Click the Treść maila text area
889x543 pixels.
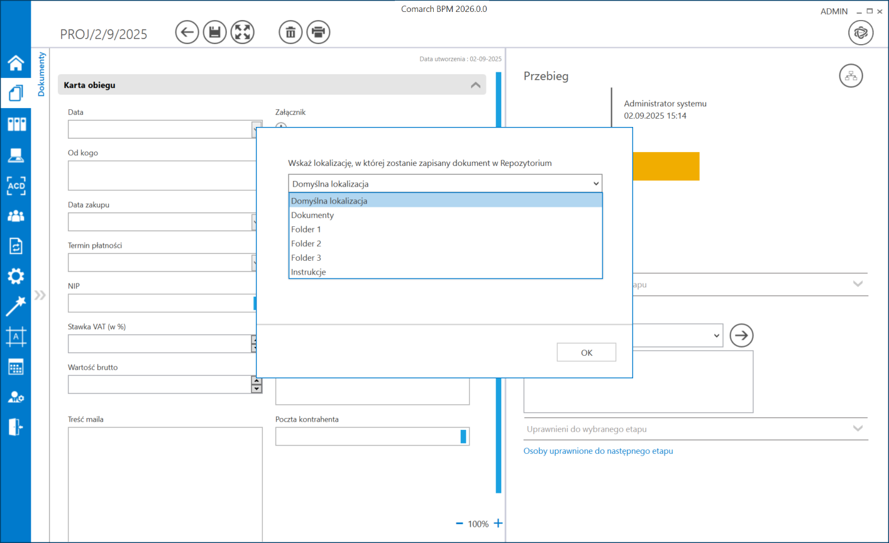tap(165, 483)
